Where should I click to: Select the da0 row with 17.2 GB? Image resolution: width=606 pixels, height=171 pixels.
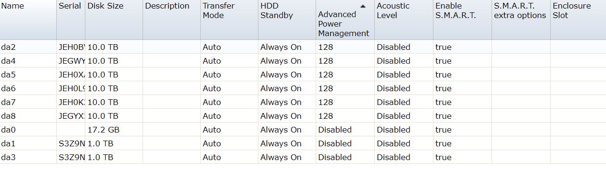tap(303, 130)
